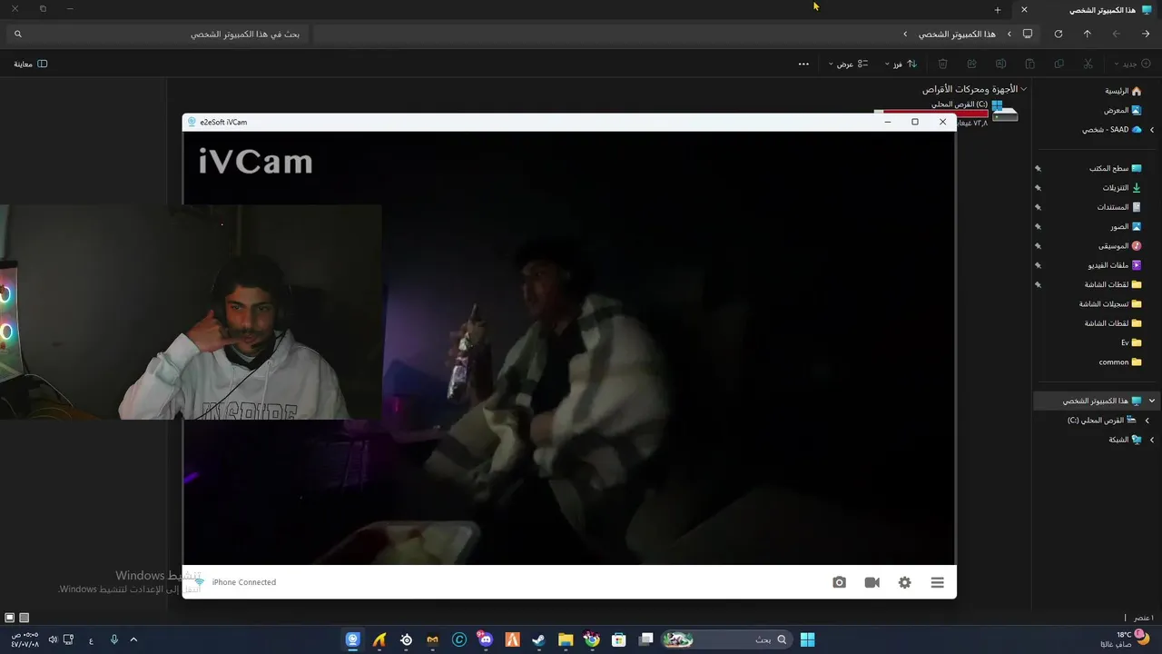Screen dimensions: 1162x654
Task: Click the search box بحث في هذا الكمبيوتر الشخصي
Action: click(158, 34)
